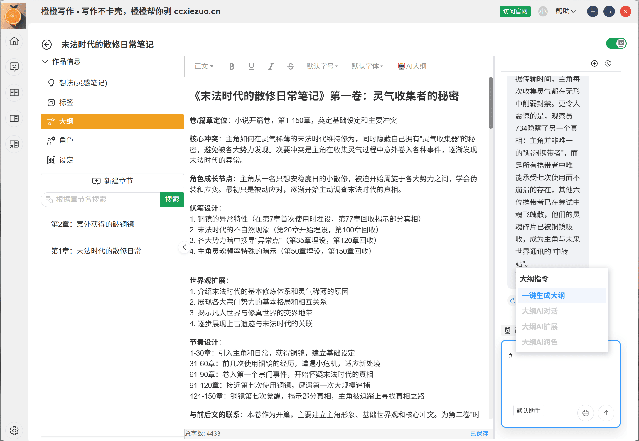Screen dimensions: 639x441
Task: Click the send arrow in chat box
Action: [606, 413]
